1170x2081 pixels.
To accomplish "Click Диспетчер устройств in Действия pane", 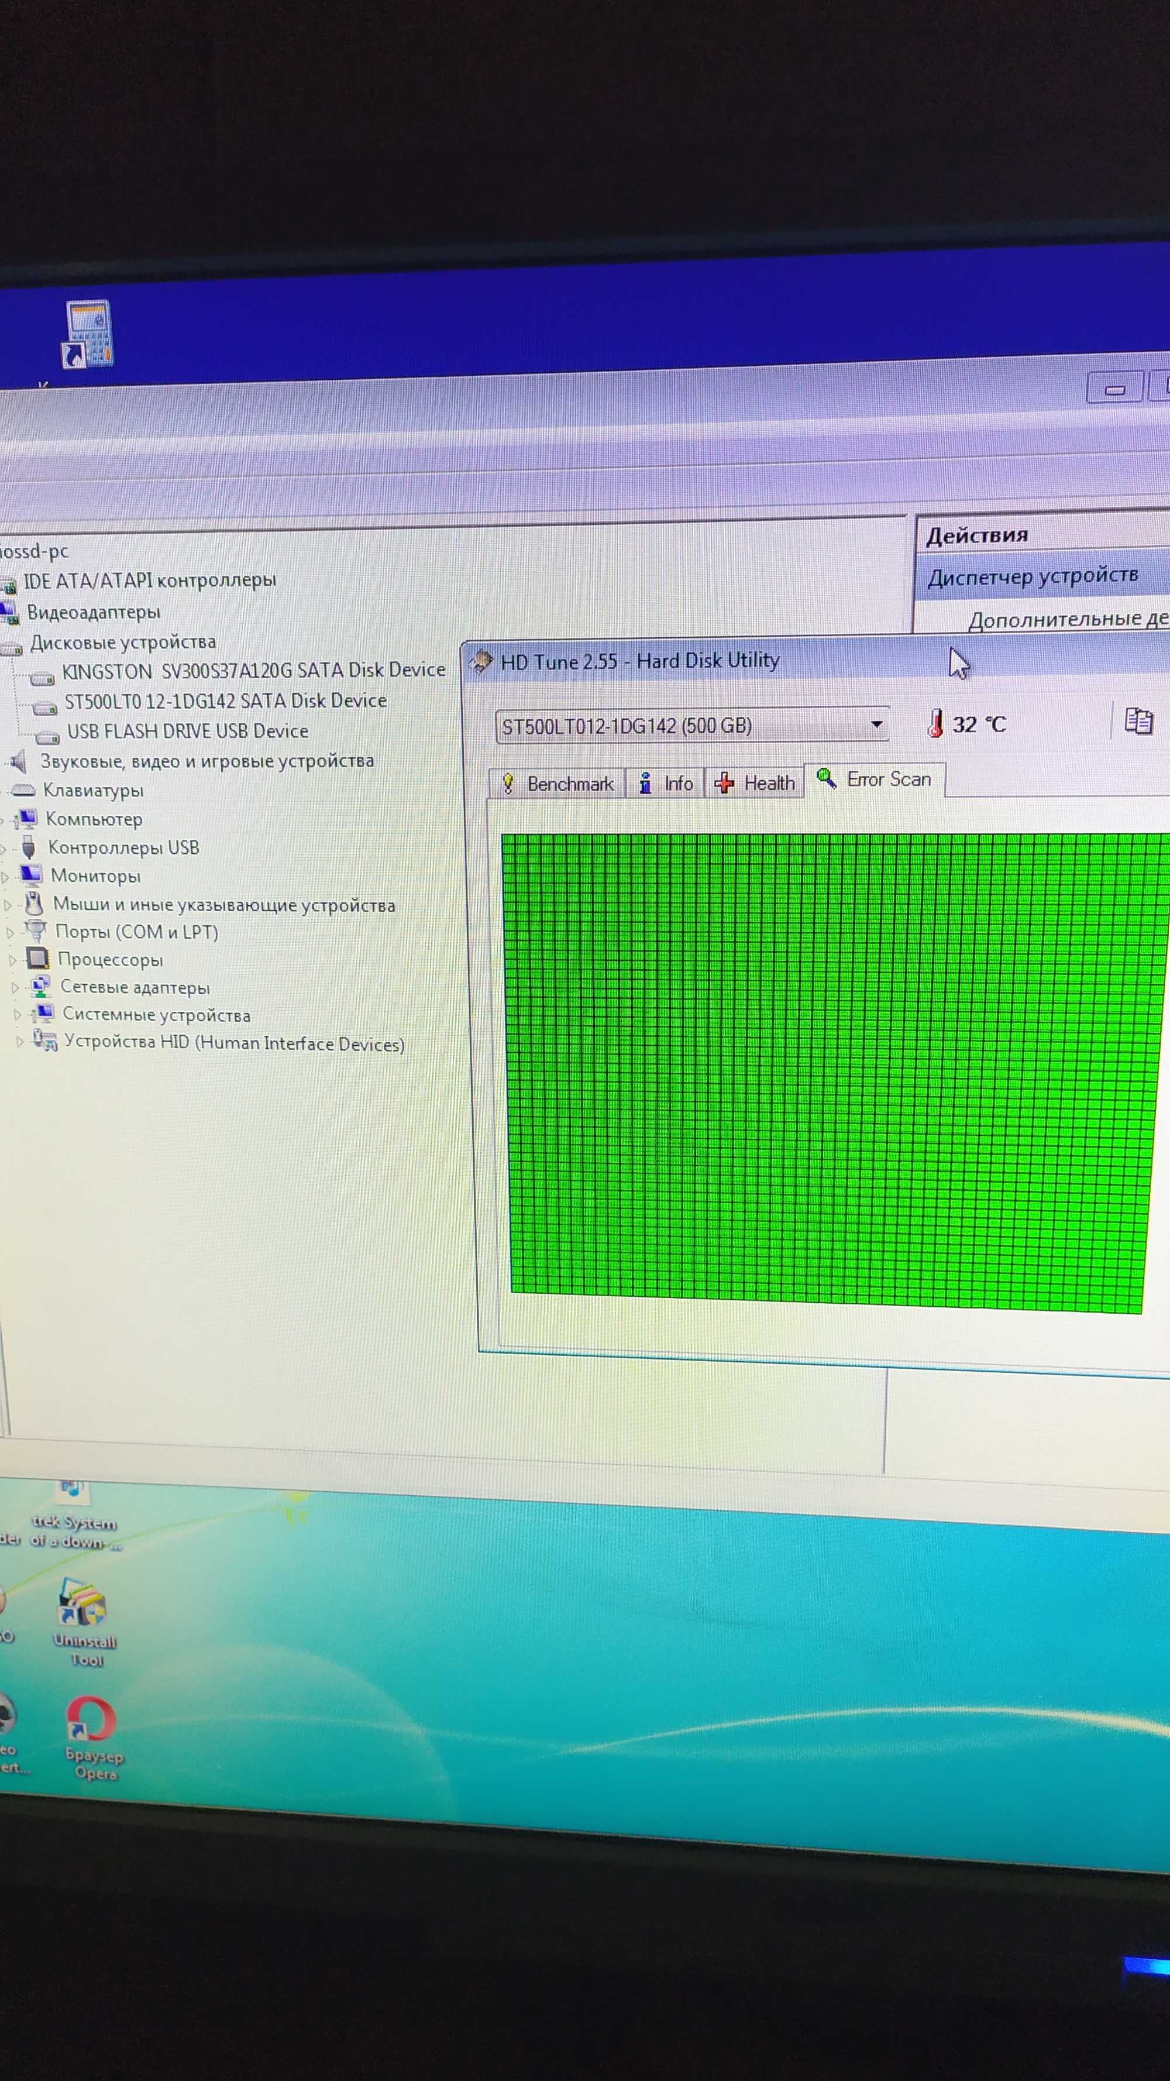I will point(1033,577).
